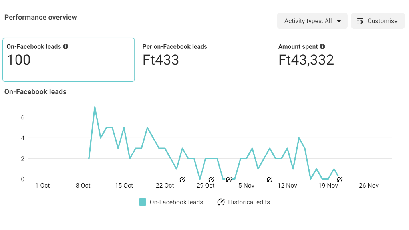The image size is (409, 230).
Task: Toggle Historical edits visibility via legend text
Action: tap(249, 202)
